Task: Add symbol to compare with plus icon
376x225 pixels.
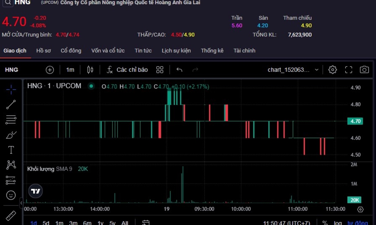Action: (x=50, y=70)
